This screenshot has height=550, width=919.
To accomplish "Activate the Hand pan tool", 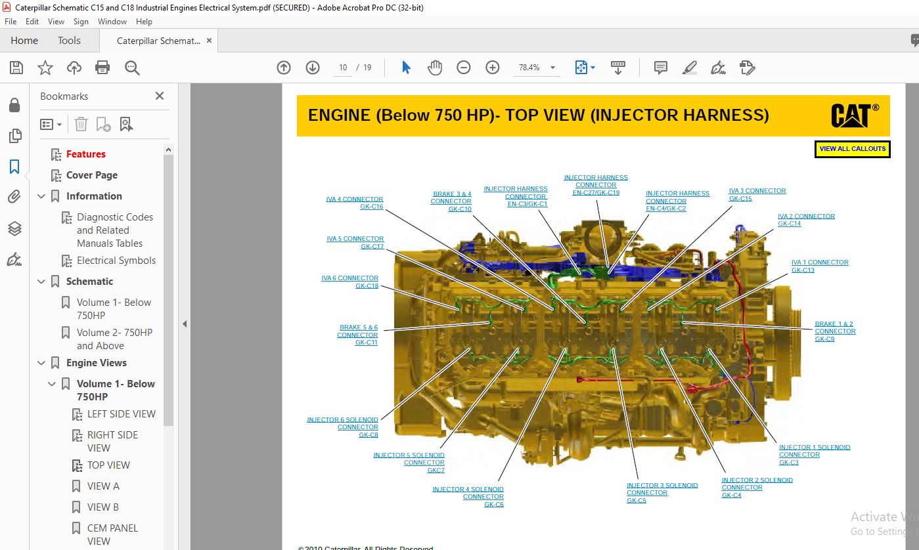I will click(435, 68).
